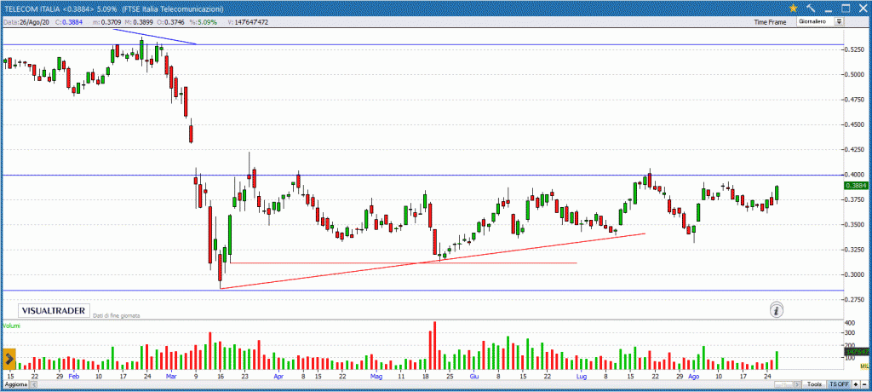The height and width of the screenshot is (392, 872).
Task: Click the Aggiorna button
Action: tap(14, 385)
